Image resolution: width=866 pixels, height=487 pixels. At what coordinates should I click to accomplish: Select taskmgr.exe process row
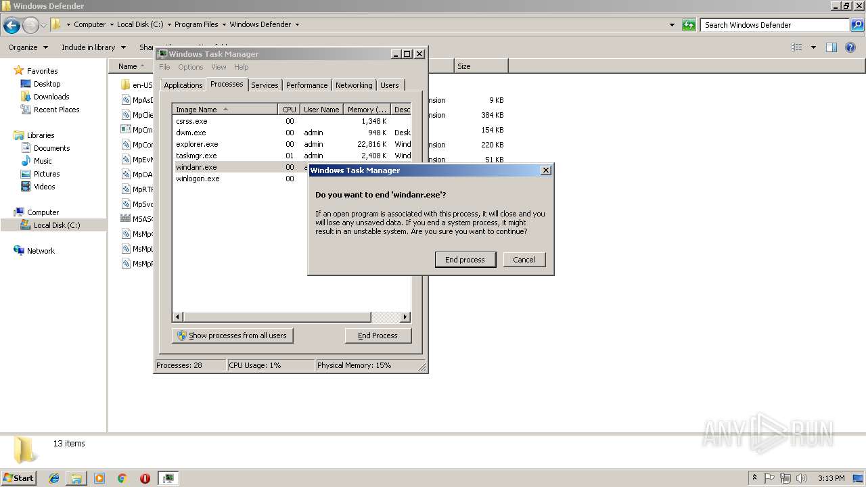[292, 156]
